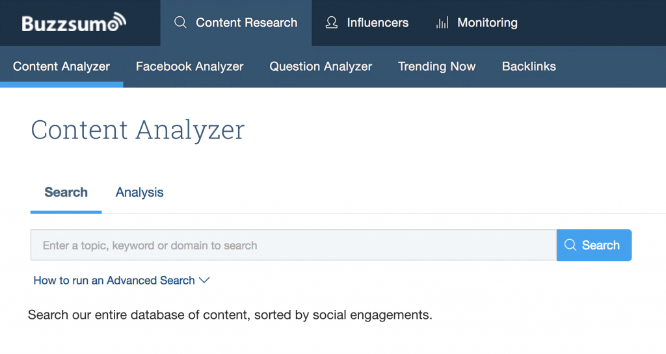Open the Backlinks tab

coord(529,66)
